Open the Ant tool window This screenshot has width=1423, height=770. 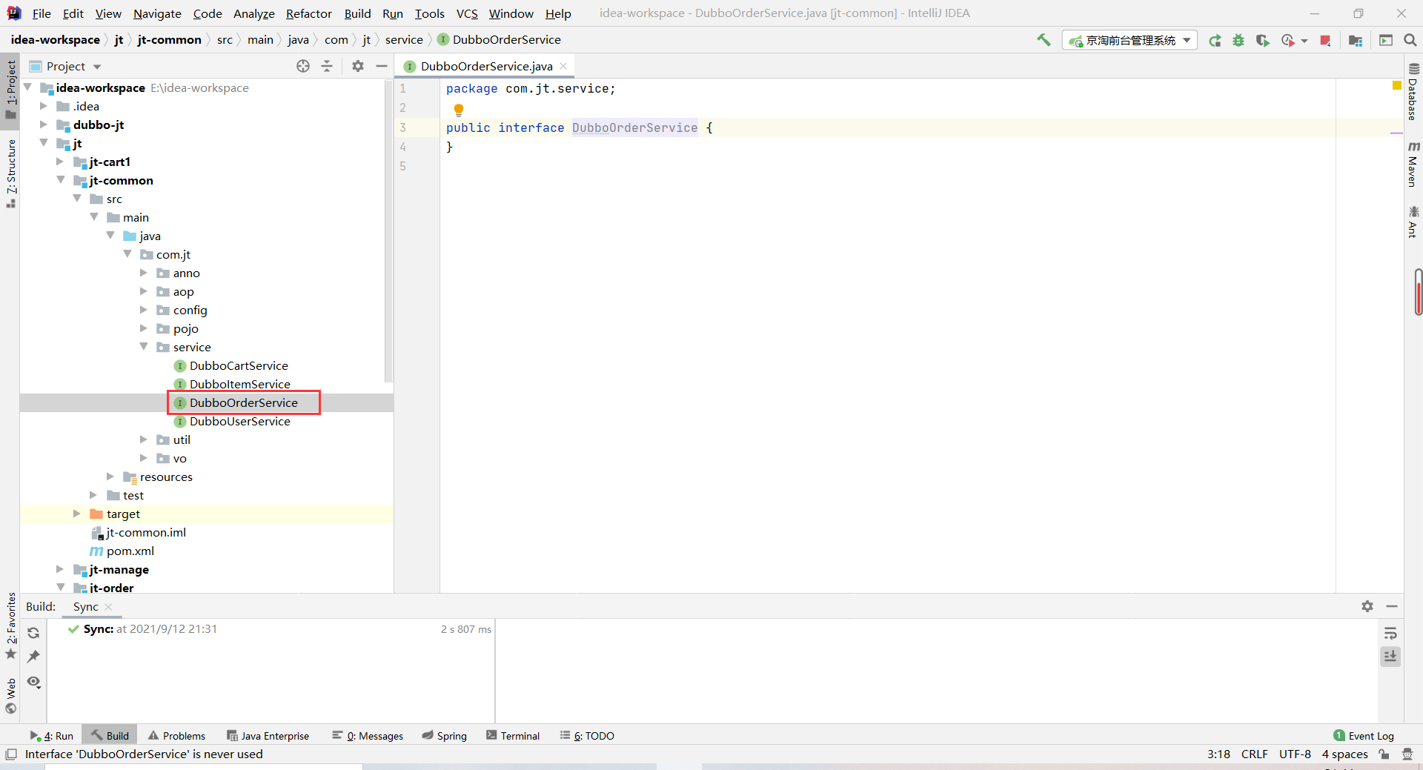click(1413, 222)
